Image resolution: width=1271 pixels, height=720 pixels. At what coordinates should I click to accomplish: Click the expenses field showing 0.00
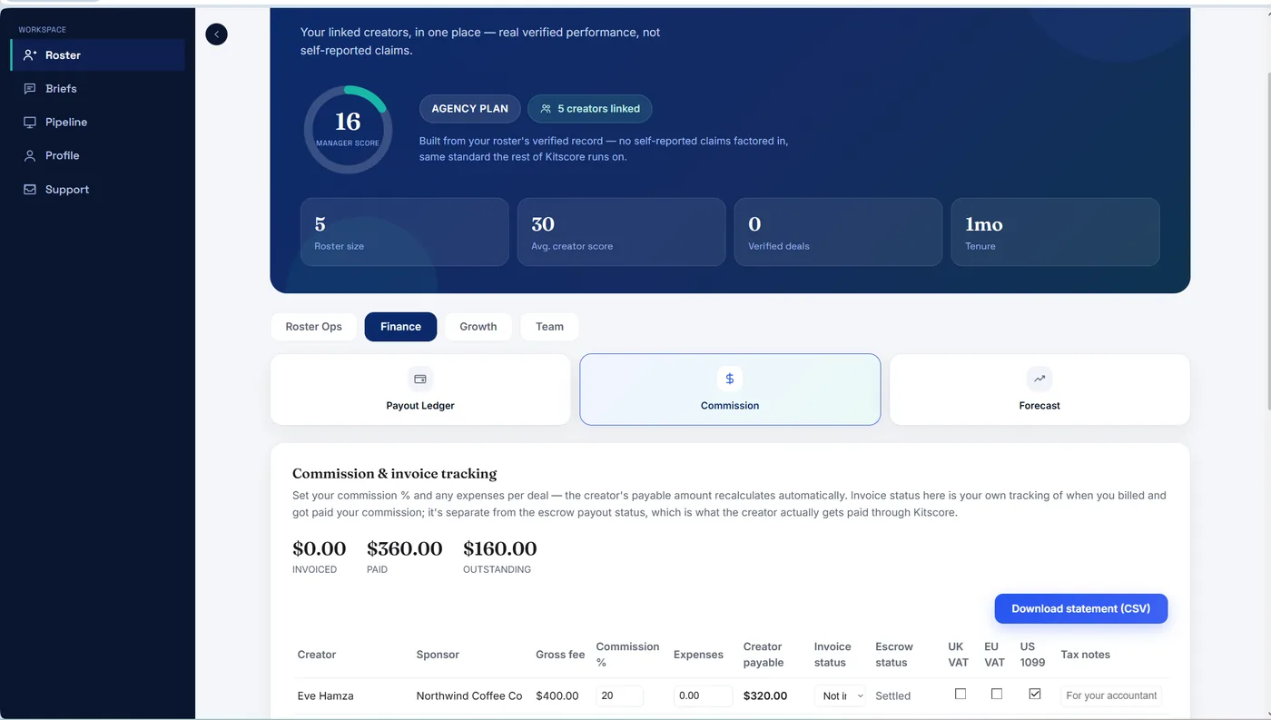703,696
